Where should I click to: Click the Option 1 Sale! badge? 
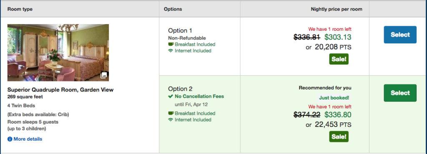click(339, 59)
